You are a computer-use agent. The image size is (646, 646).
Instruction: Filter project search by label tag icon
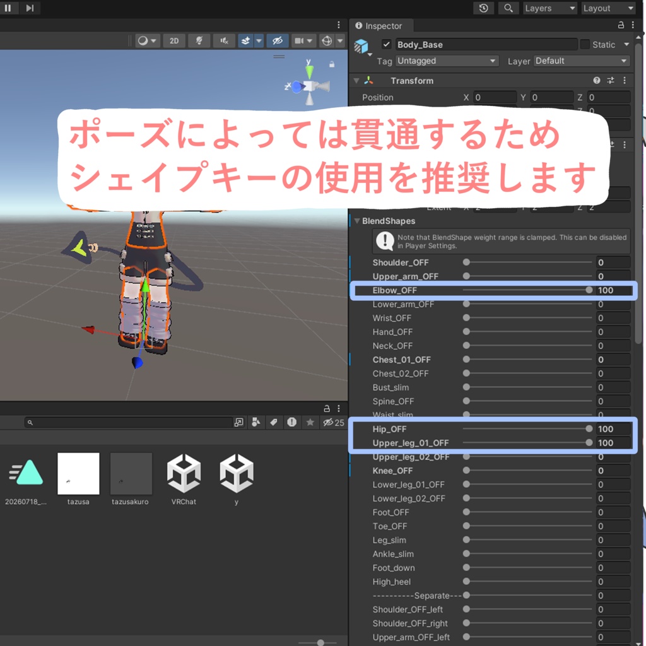click(274, 422)
